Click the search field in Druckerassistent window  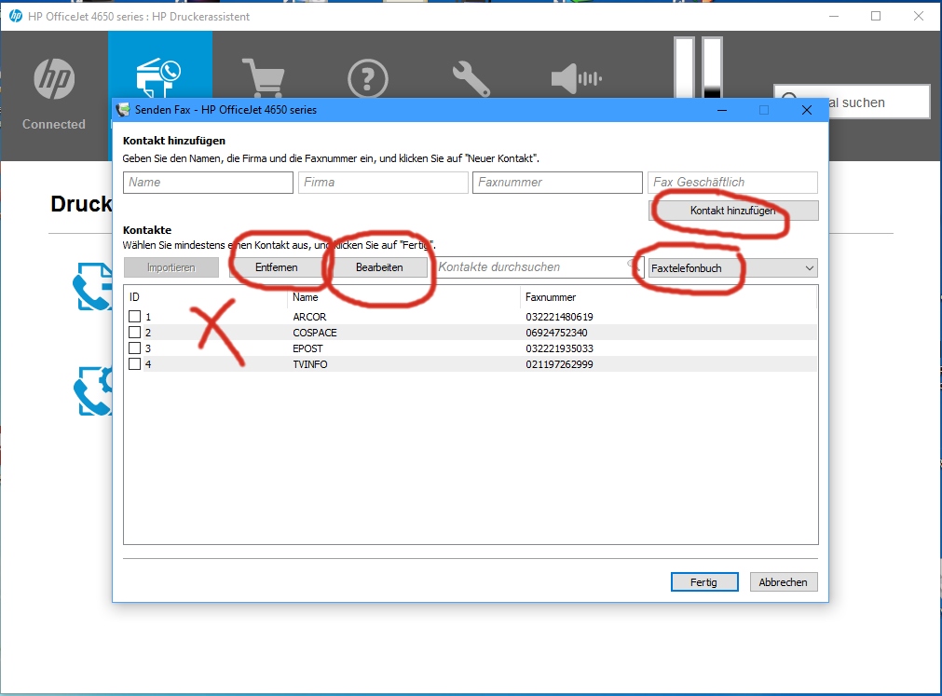[x=852, y=102]
